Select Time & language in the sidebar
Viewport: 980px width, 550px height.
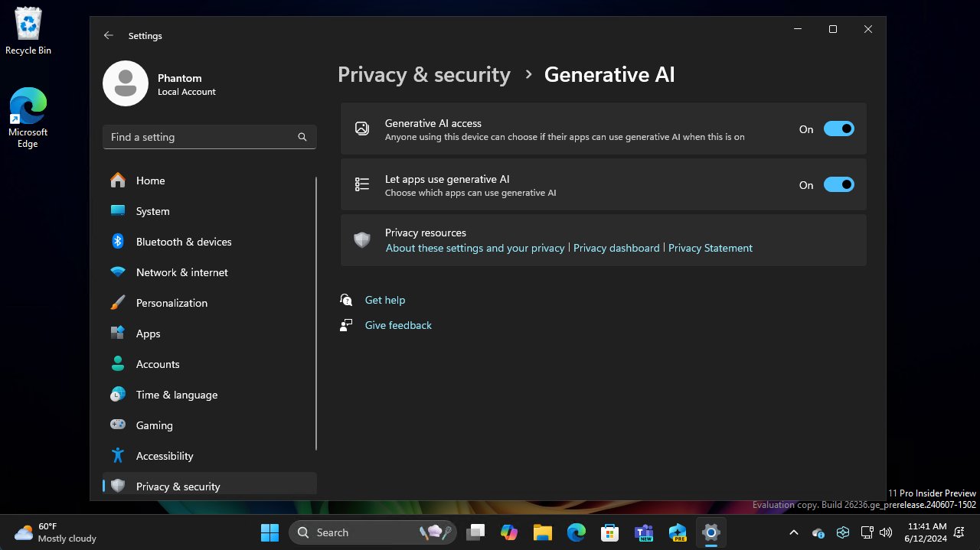176,395
